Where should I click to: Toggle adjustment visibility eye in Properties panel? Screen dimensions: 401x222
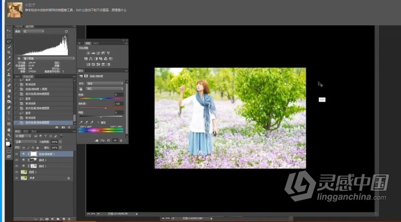(115, 141)
